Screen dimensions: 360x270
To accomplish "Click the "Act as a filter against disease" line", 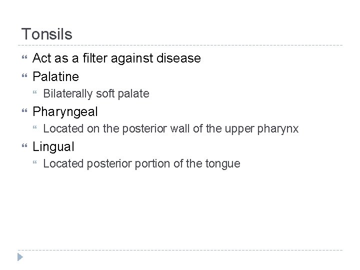I will click(116, 58).
